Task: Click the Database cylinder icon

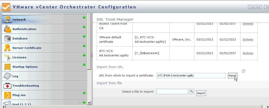Action: [7, 38]
